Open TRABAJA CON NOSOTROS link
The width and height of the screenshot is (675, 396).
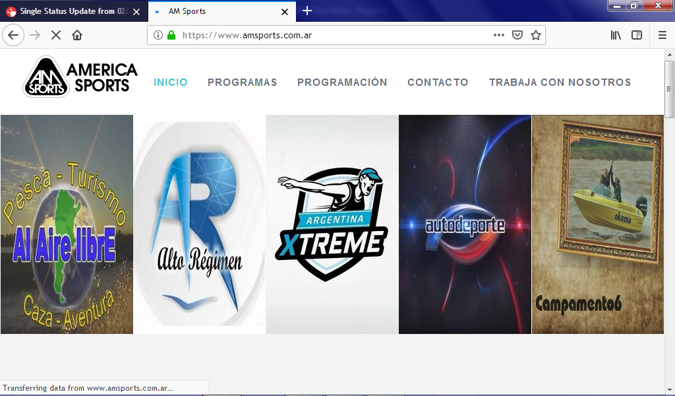(x=560, y=82)
